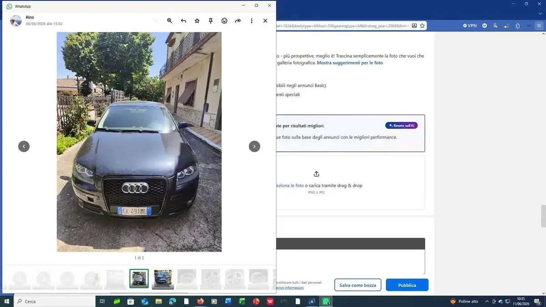Open the Microsoft Store taskbar icon
The image size is (546, 307).
(x=131, y=301)
